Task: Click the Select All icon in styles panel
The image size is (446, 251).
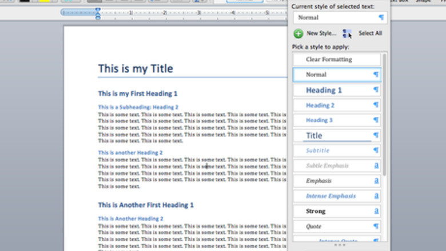Action: coord(347,34)
